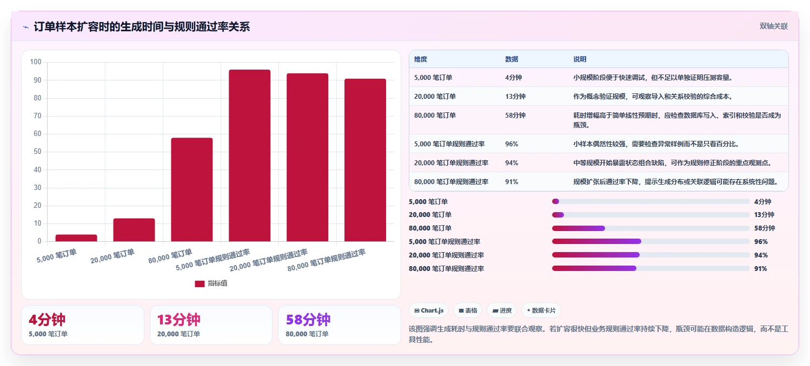This screenshot has height=366, width=810.
Task: Click table row label 80,000 笔订单规则通过率
Action: [x=452, y=181]
